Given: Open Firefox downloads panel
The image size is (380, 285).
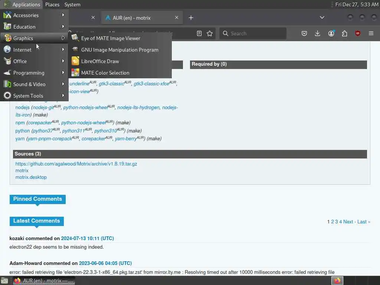Looking at the screenshot, I should [318, 33].
